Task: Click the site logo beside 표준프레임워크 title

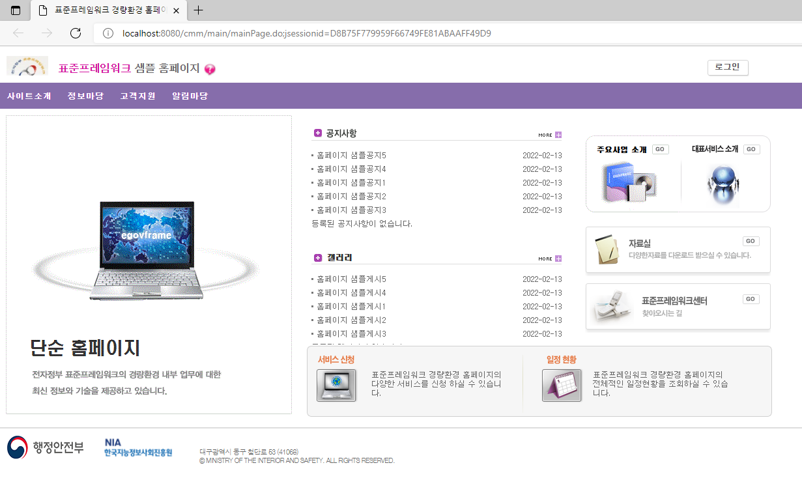Action: (x=27, y=66)
